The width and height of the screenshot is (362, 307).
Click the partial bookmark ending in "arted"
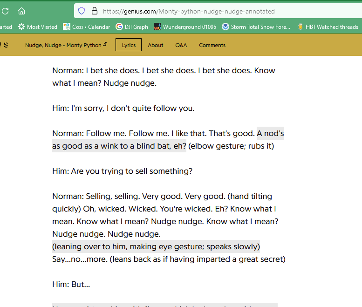click(6, 27)
